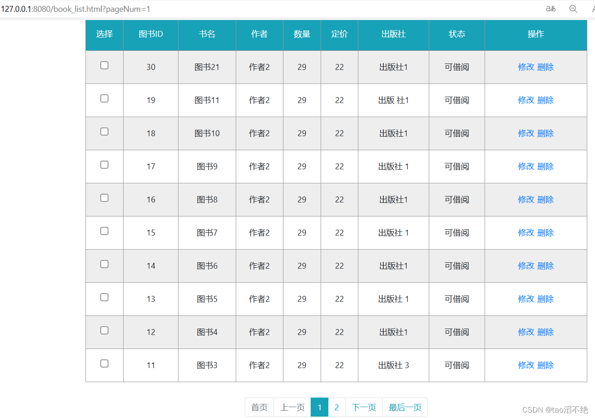Click 作者2 author cell in row 图书3
595x418 pixels.
[259, 365]
